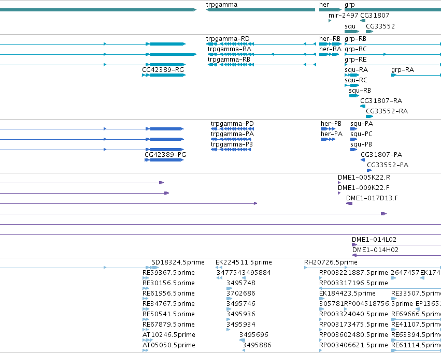
Task: Open the 3495696 feature
Action: [x=242, y=341]
